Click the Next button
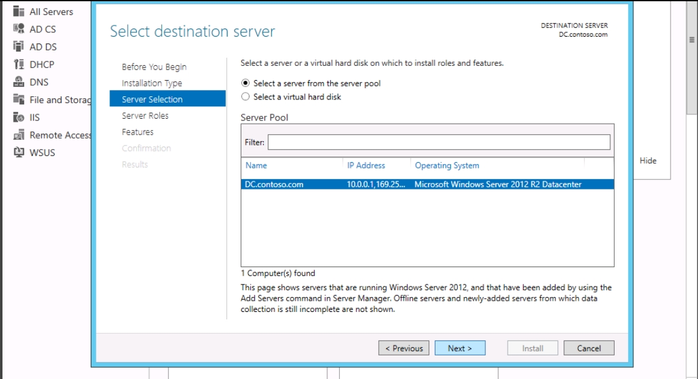 point(460,348)
